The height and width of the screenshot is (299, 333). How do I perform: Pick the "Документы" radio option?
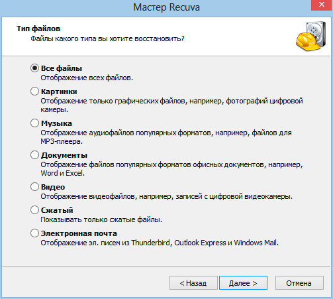[34, 155]
